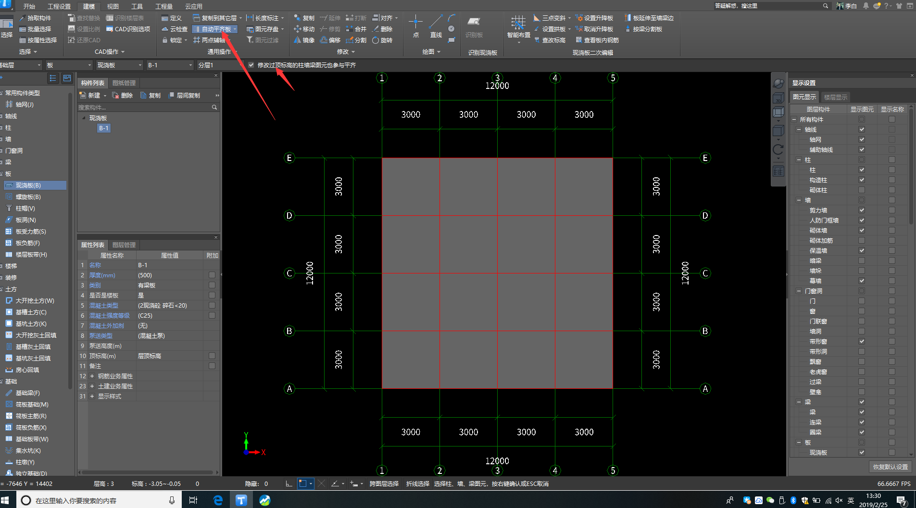Image resolution: width=916 pixels, height=508 pixels.
Task: Open the 建模 ribbon tab
Action: (x=89, y=6)
